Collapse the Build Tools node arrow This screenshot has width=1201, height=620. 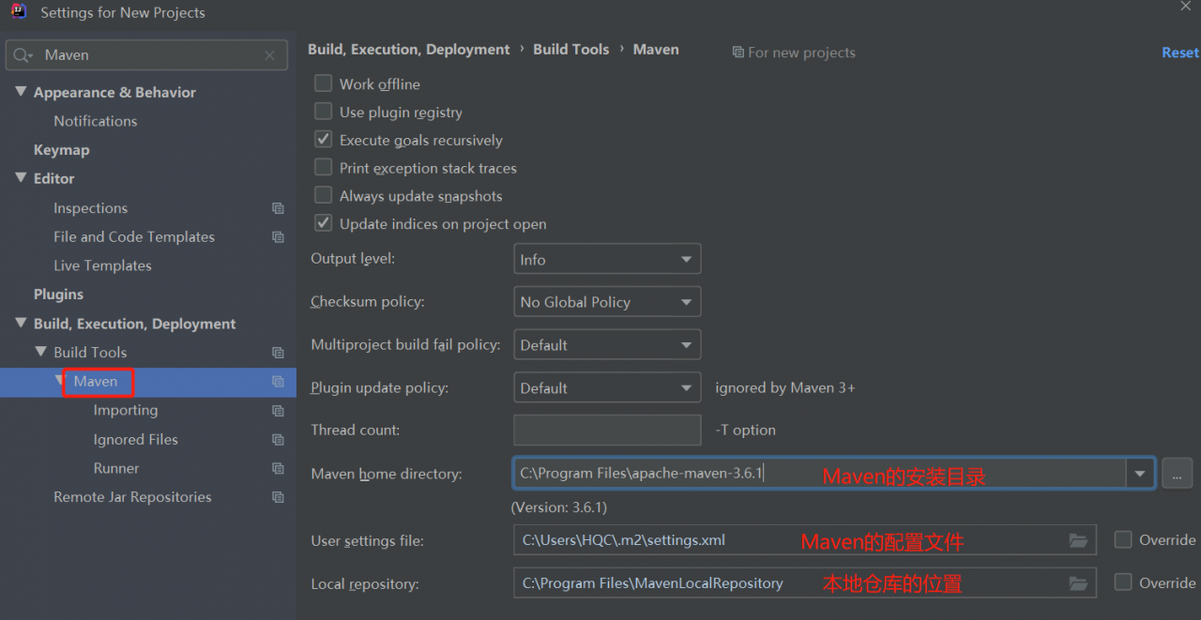(x=40, y=353)
